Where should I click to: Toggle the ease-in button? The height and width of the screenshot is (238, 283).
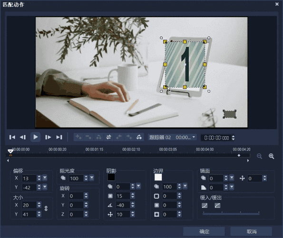[205, 206]
